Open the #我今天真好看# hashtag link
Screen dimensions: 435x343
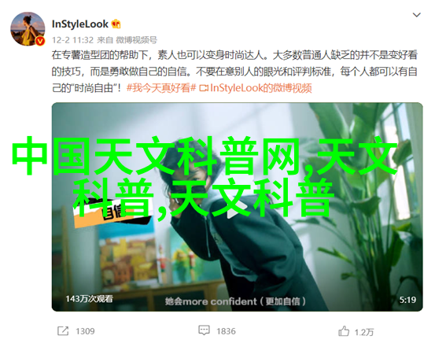tap(161, 88)
